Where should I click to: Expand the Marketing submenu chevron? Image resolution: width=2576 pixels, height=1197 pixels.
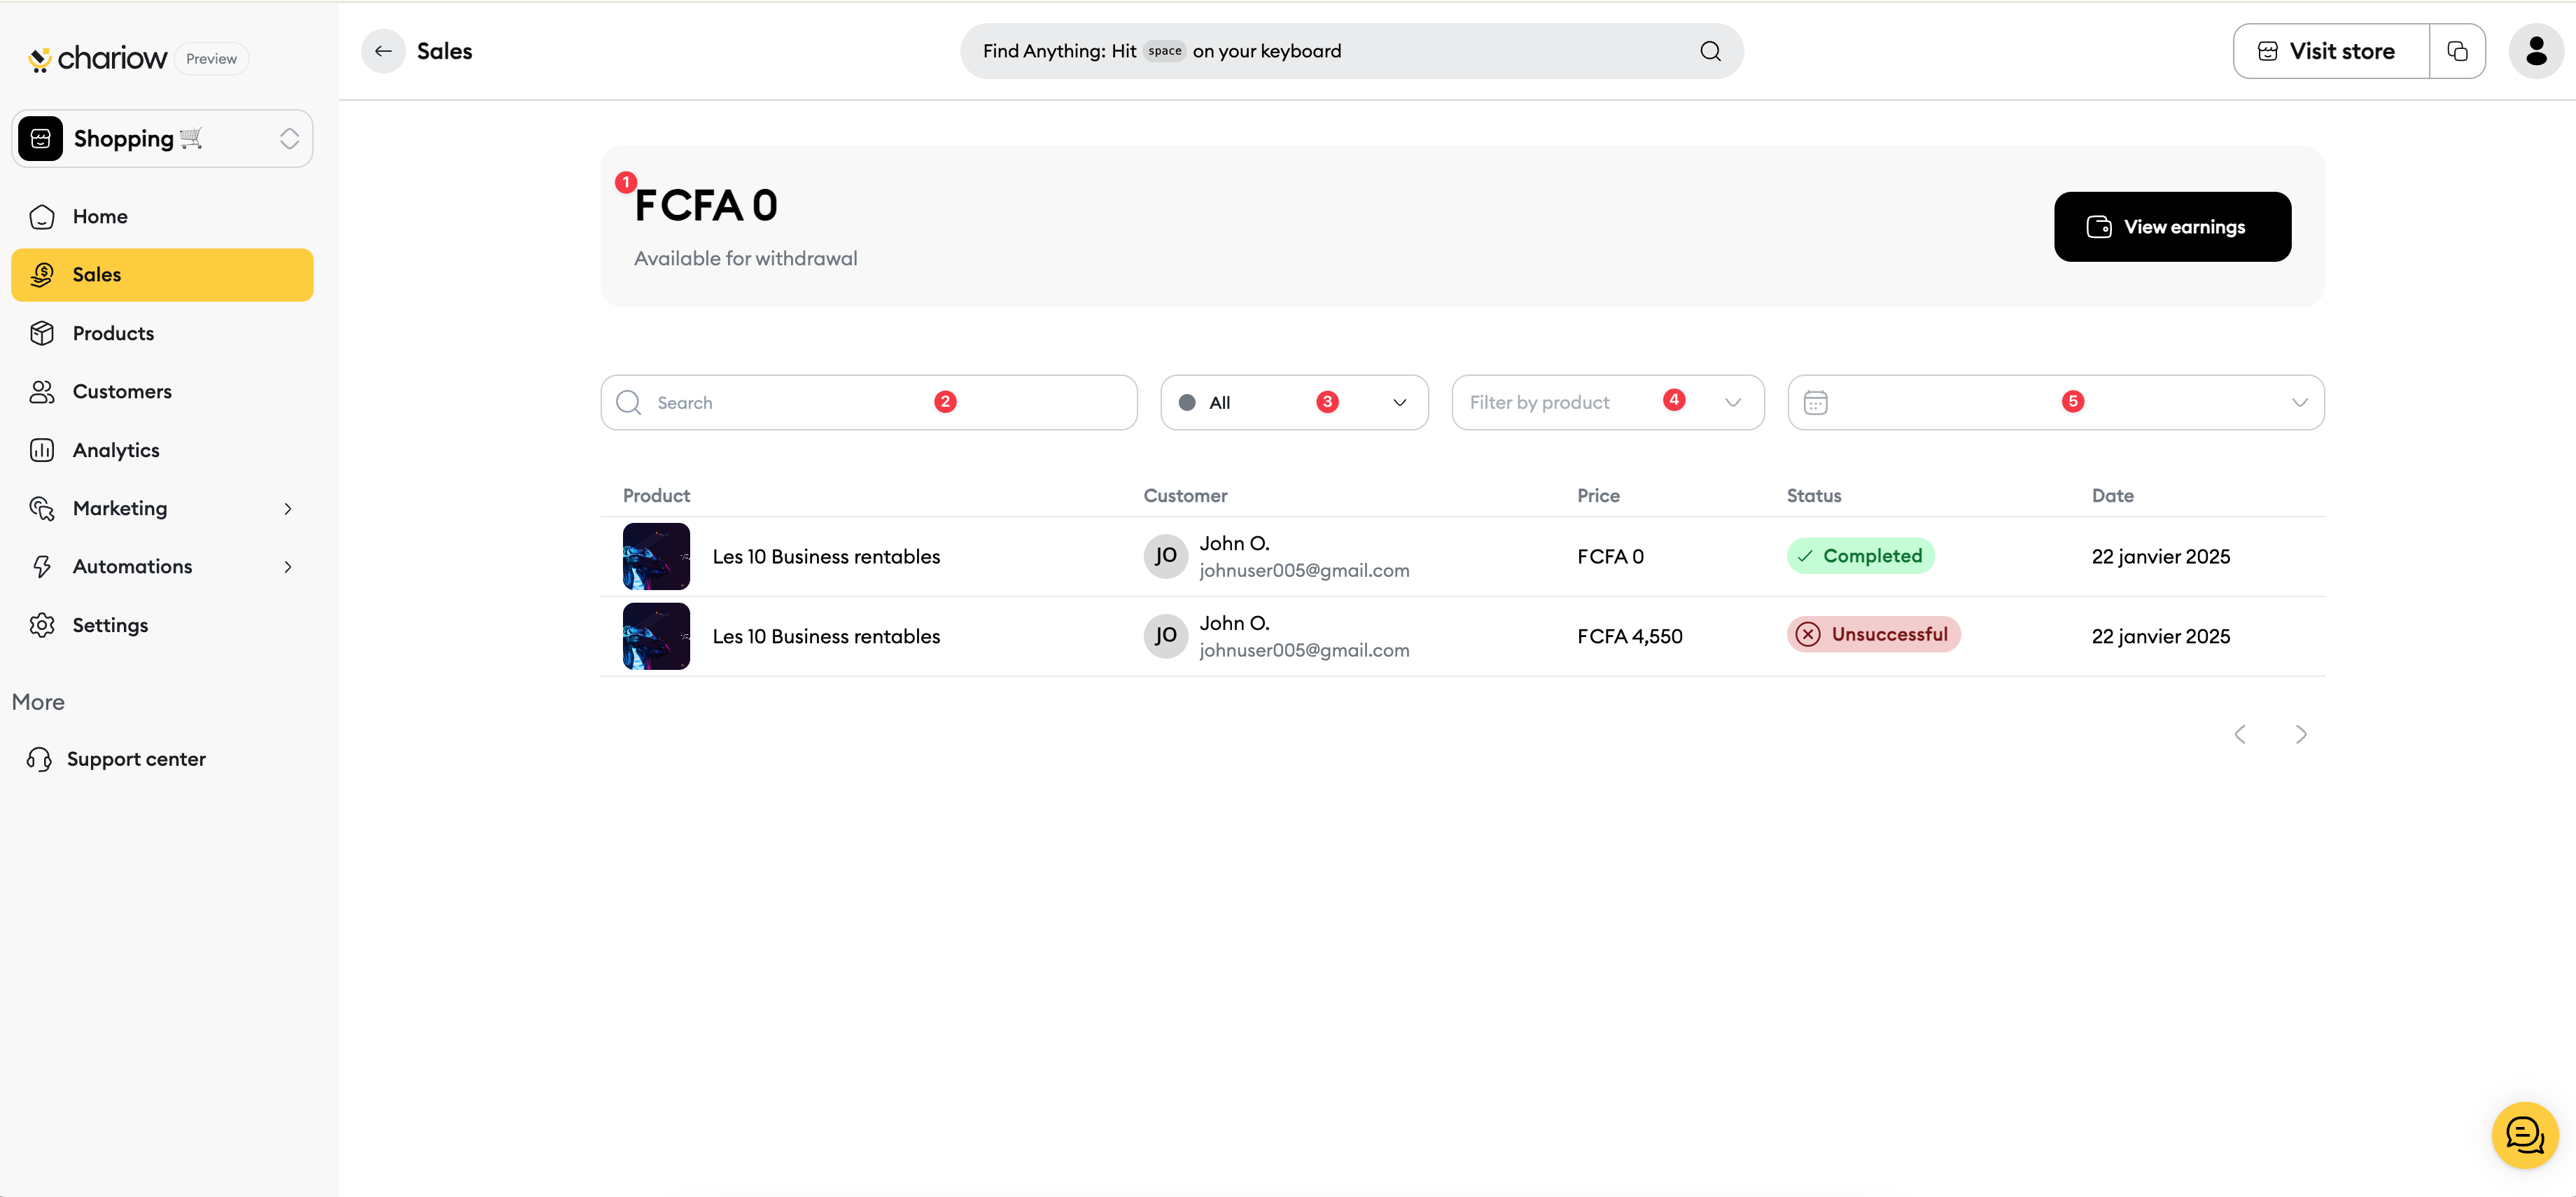288,509
